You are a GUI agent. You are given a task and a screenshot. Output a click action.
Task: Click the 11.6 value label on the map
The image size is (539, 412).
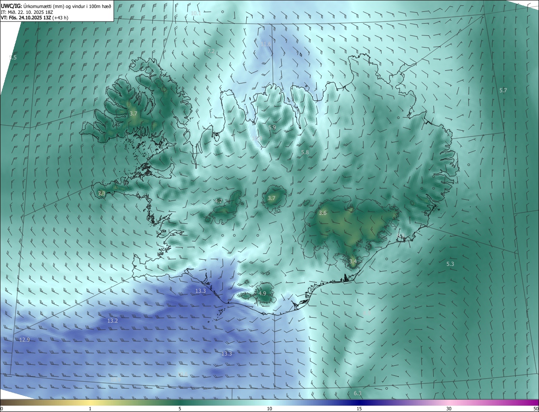coord(266,44)
